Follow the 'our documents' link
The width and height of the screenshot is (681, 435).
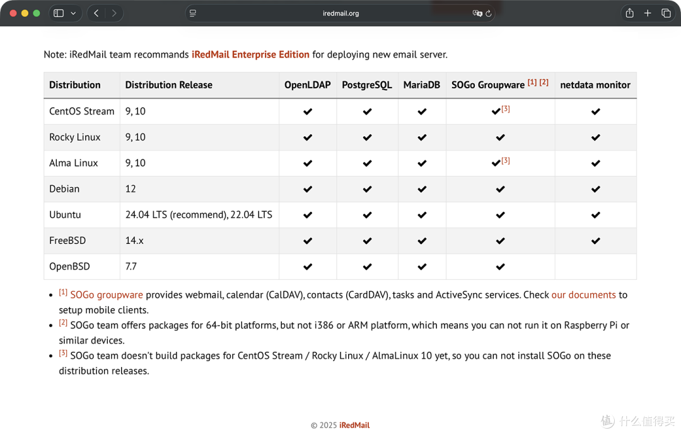tap(584, 295)
